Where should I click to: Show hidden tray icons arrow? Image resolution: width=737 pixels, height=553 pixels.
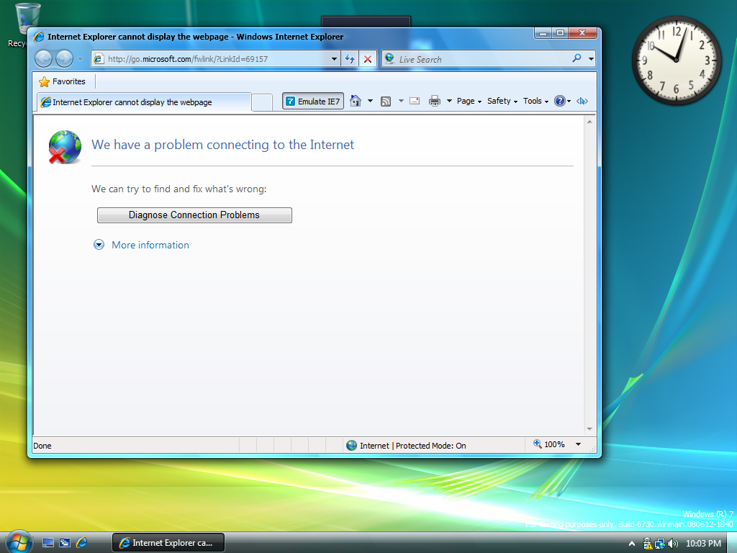click(632, 543)
